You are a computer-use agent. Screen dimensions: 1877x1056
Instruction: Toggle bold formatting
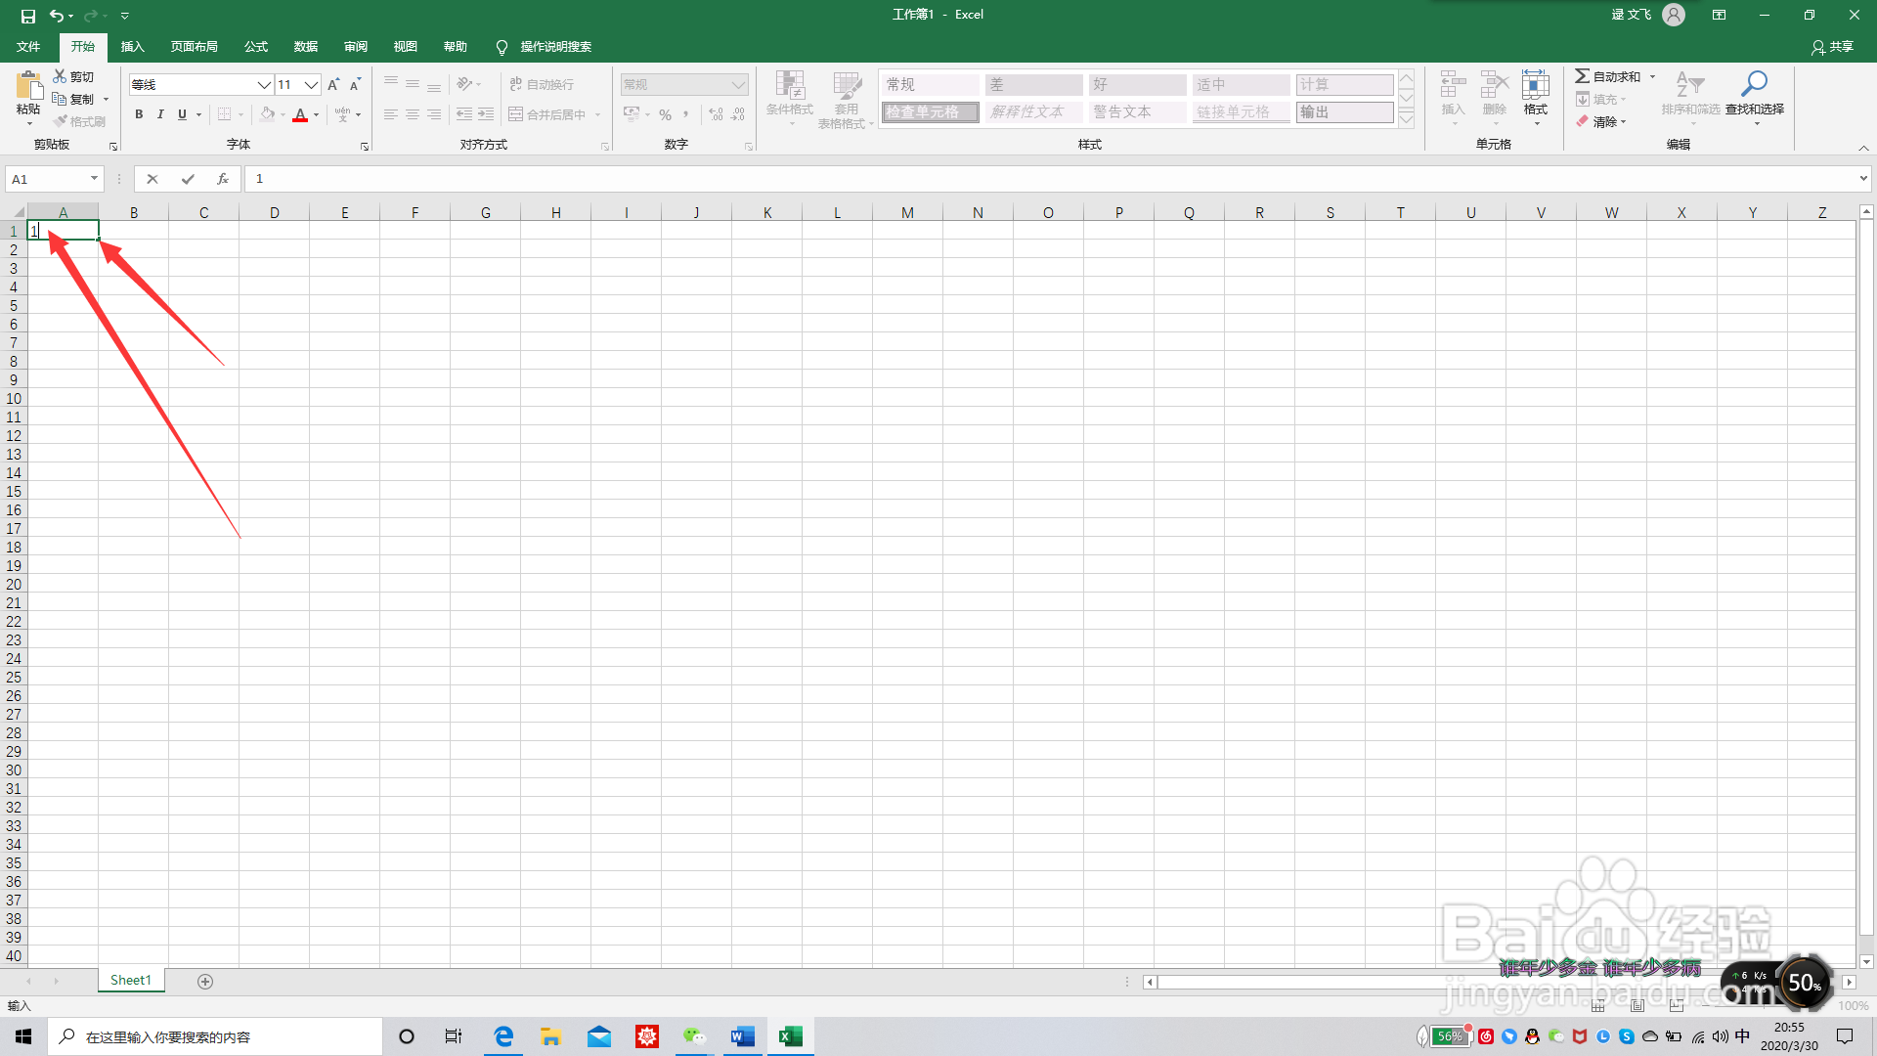pyautogui.click(x=139, y=114)
